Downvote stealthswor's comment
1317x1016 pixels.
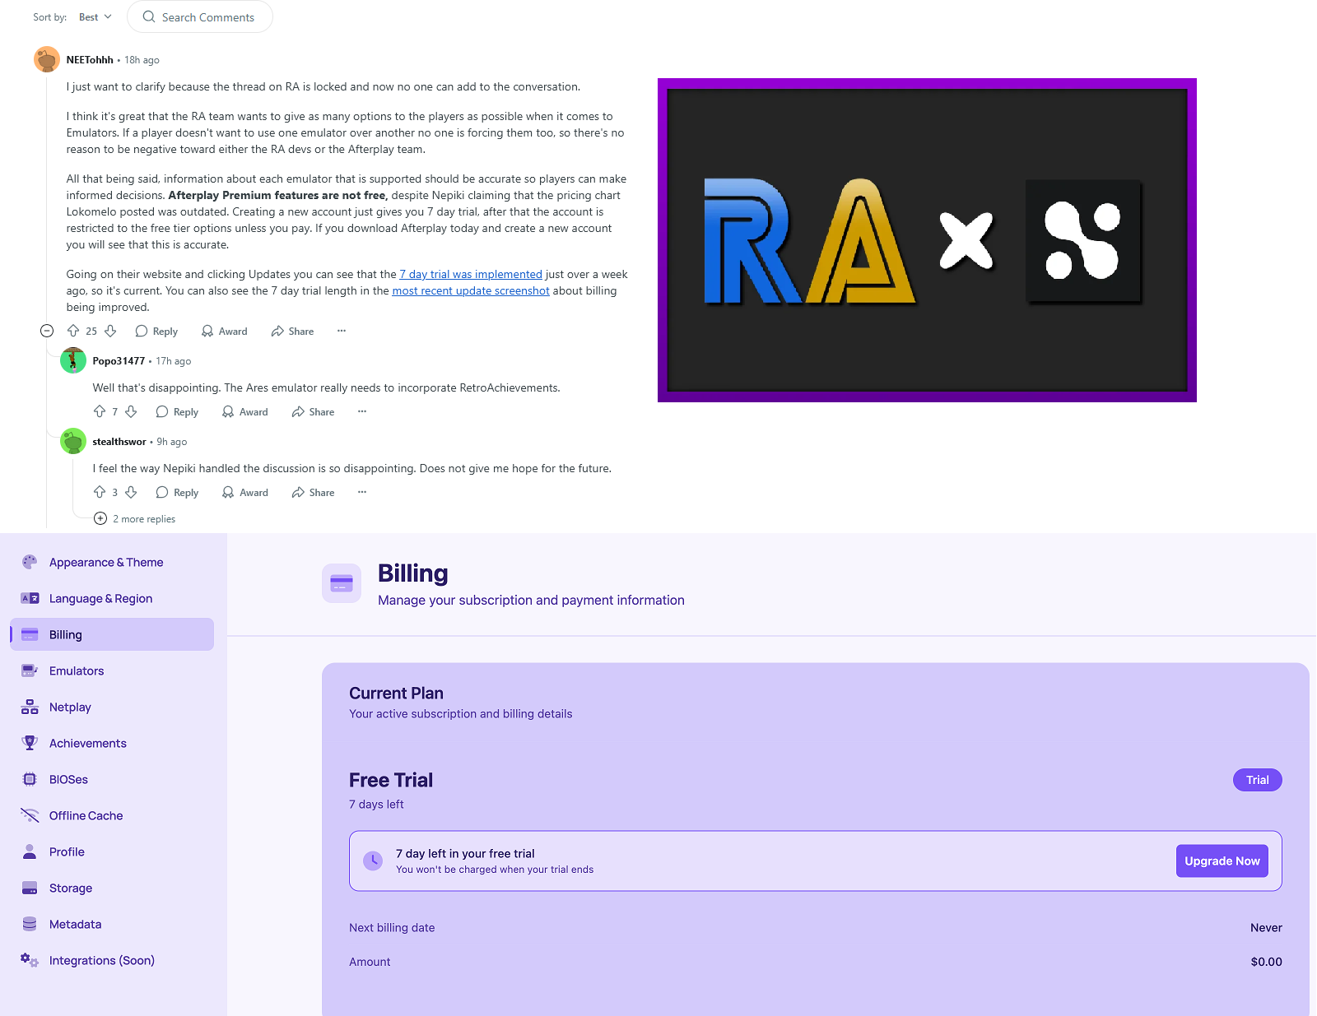(131, 492)
